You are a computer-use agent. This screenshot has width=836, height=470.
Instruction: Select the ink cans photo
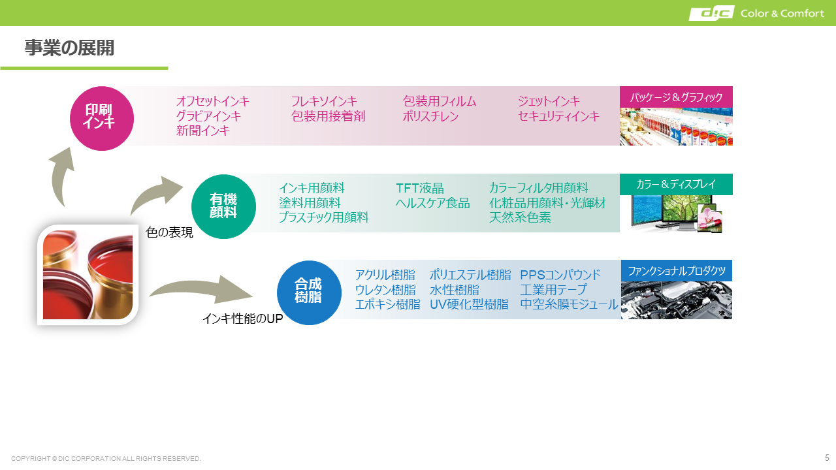pos(88,275)
